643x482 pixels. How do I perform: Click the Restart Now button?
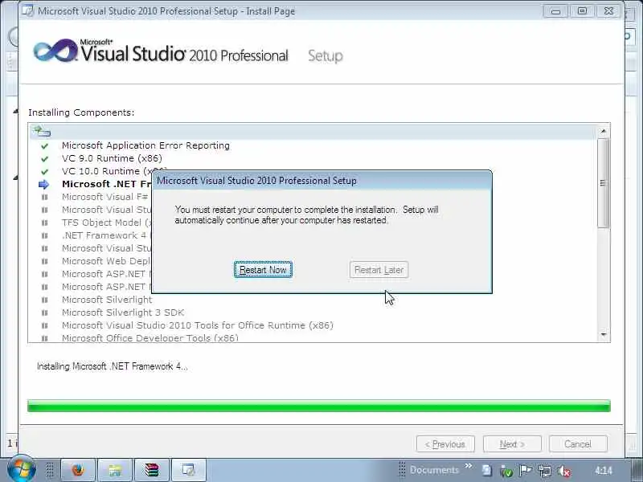click(263, 270)
